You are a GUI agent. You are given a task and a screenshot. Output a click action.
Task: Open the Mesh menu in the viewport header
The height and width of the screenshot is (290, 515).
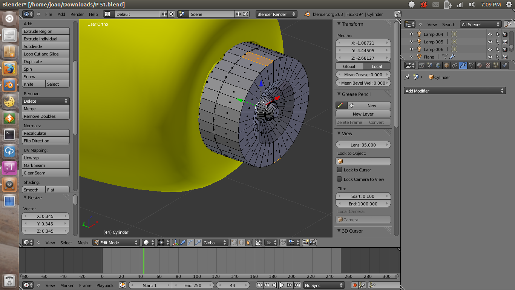[x=83, y=243]
